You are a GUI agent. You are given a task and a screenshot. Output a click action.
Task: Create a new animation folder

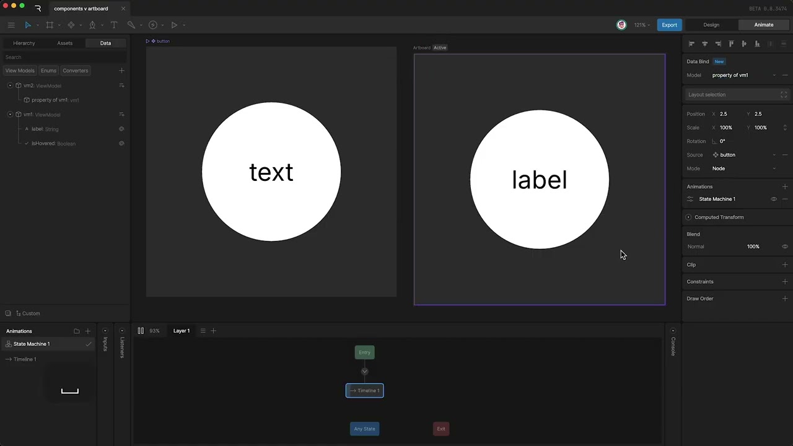(77, 331)
